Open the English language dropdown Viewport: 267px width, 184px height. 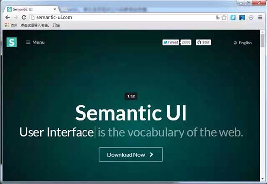coord(242,43)
